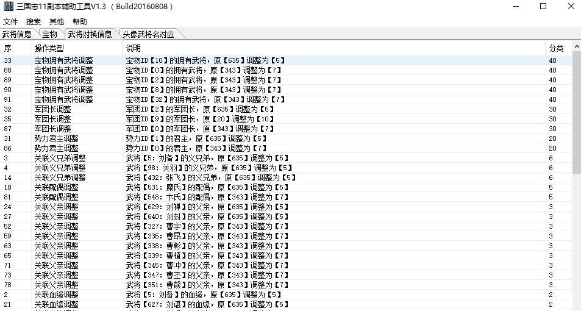Select row 89 宝物ID【2】
Image resolution: width=581 pixels, height=311 pixels.
[x=286, y=80]
